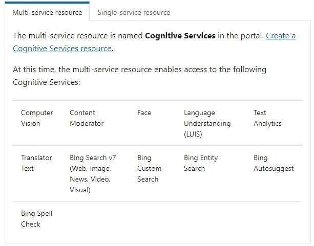Screen dimensions: 314x246
Task: Click the Face entry in the table
Action: tap(144, 113)
